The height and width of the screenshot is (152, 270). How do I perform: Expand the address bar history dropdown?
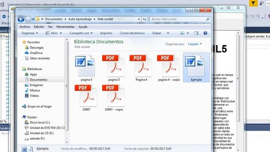pos(139,19)
